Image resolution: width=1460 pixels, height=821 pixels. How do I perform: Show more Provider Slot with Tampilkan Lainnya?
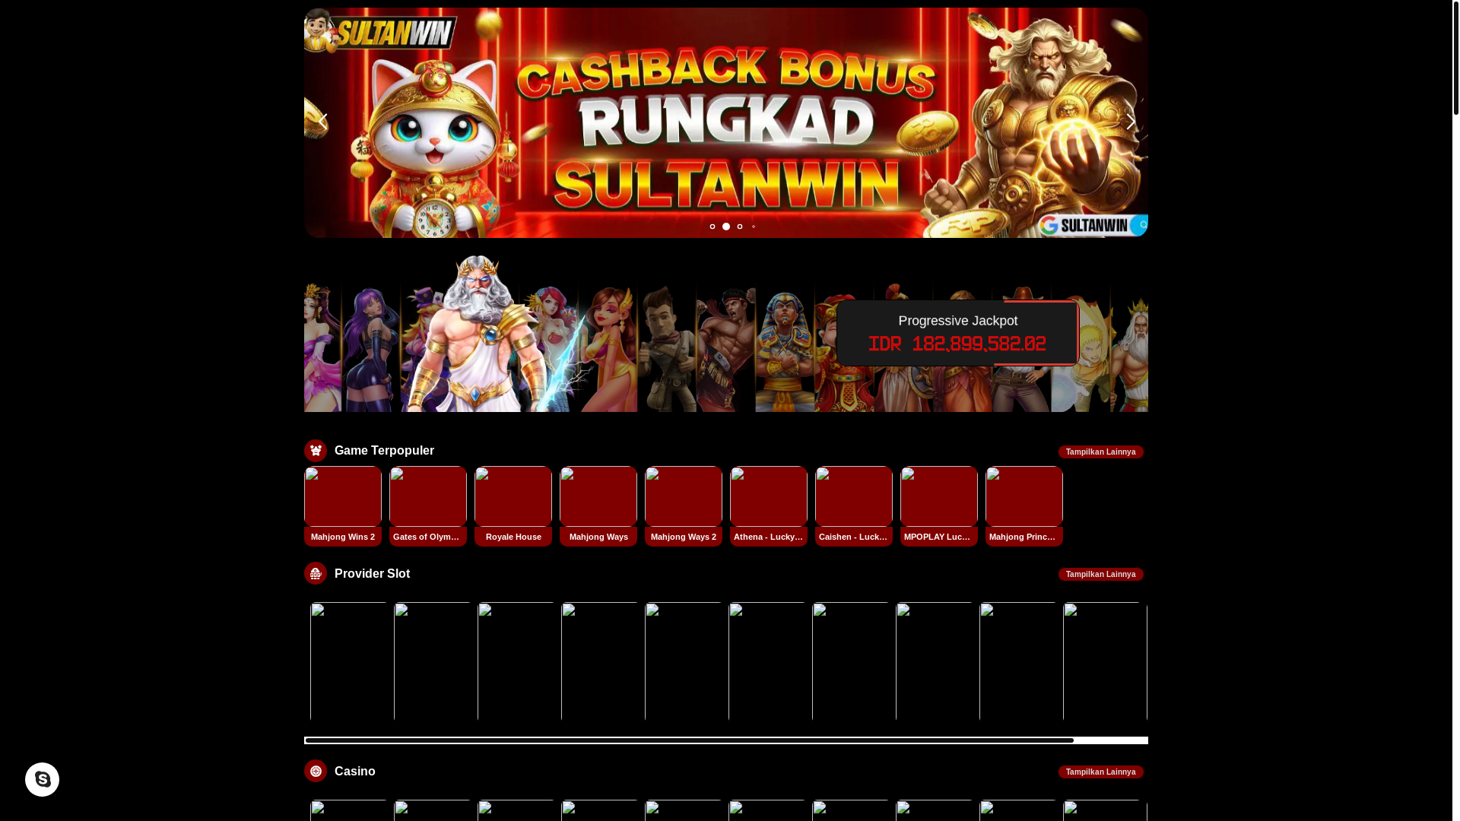coord(1100,574)
